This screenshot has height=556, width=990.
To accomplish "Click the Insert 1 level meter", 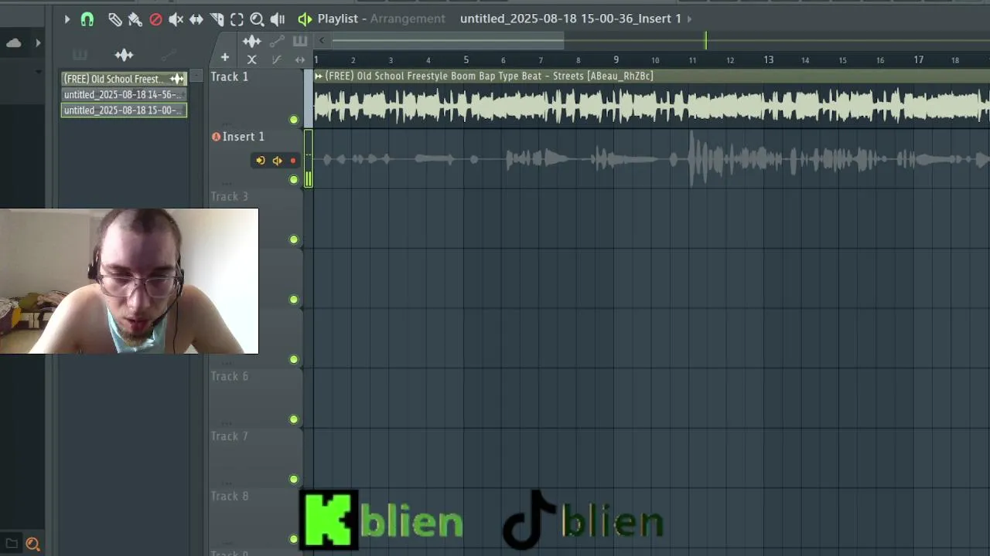I will tap(308, 158).
